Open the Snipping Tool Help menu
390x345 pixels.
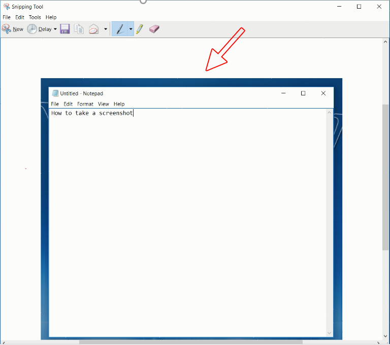click(x=51, y=17)
